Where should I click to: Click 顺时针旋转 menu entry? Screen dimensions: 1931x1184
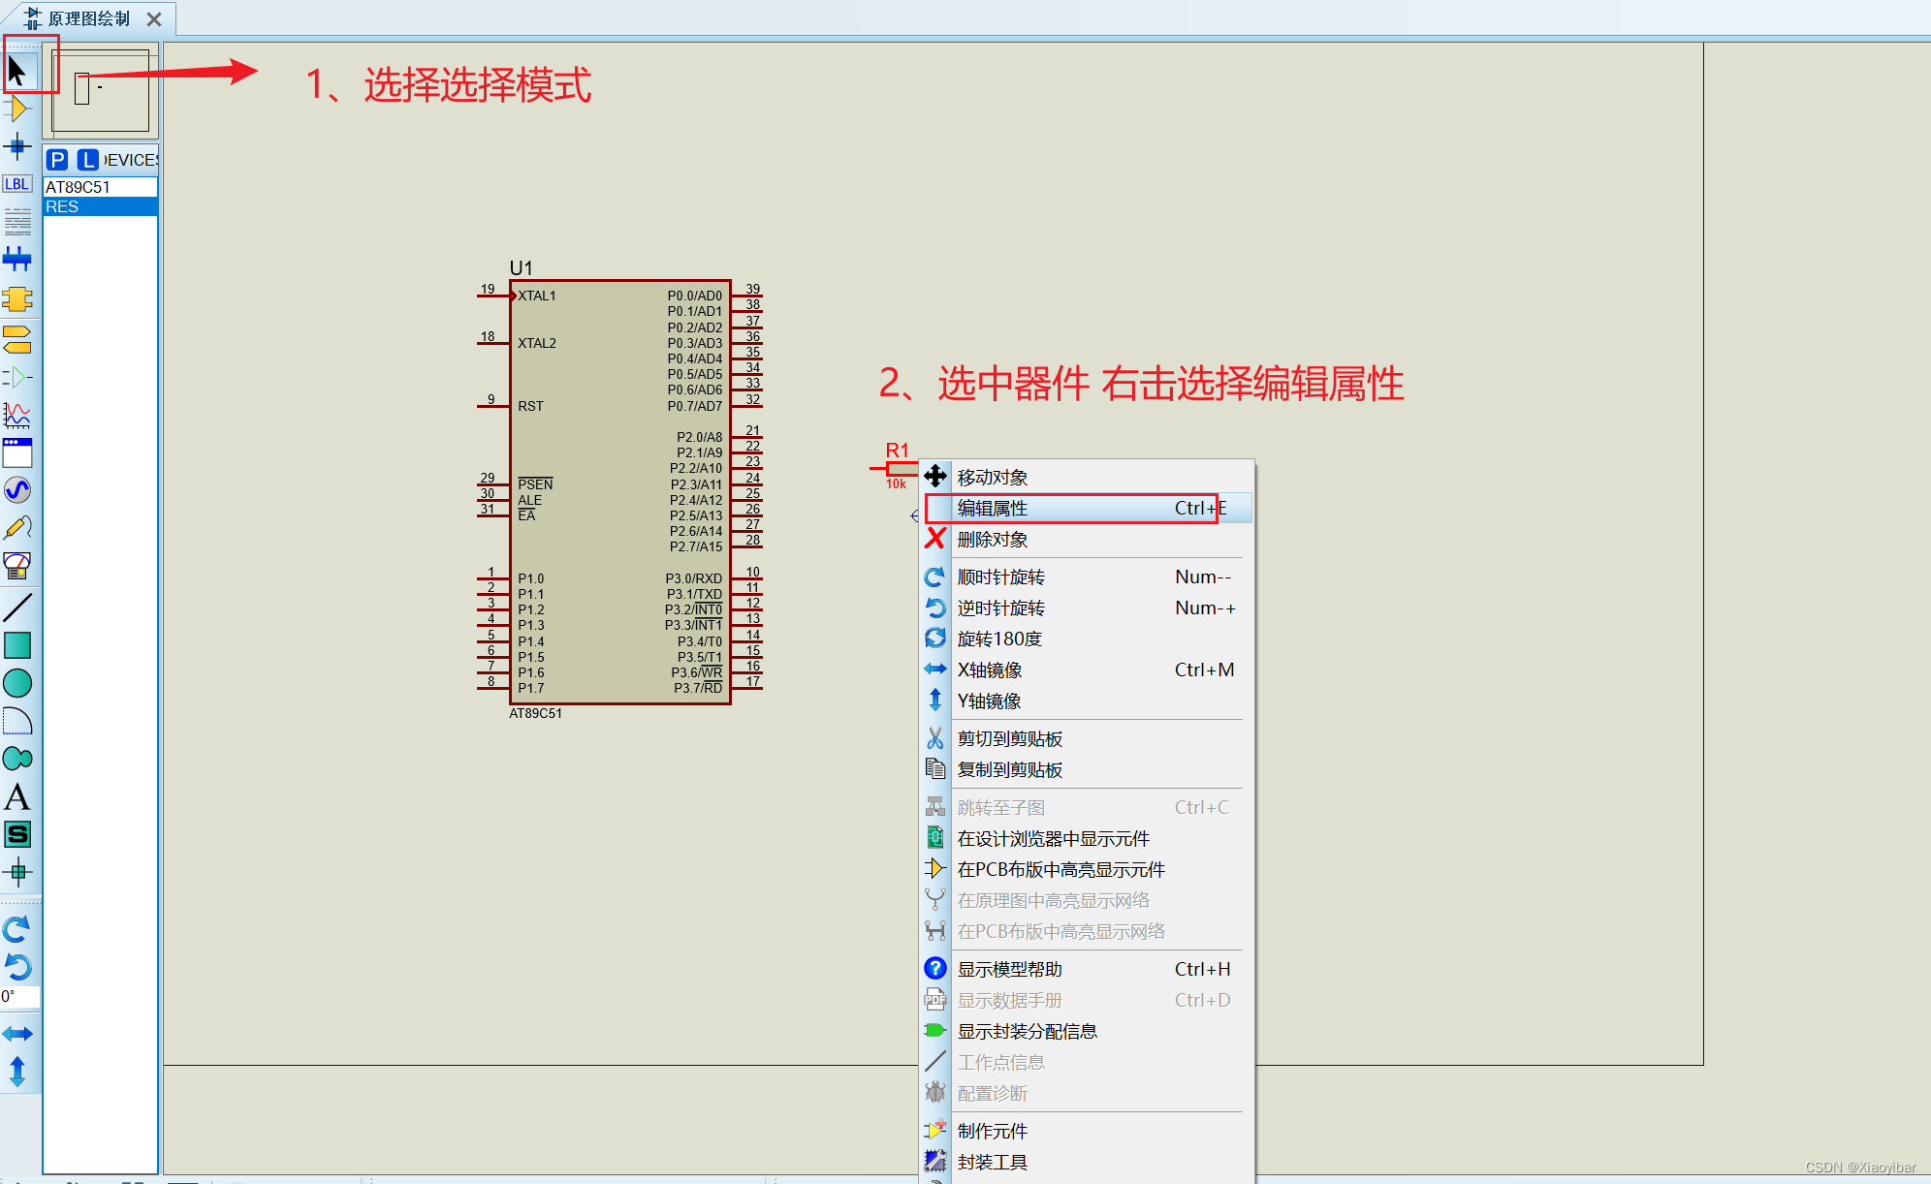pyautogui.click(x=1000, y=577)
